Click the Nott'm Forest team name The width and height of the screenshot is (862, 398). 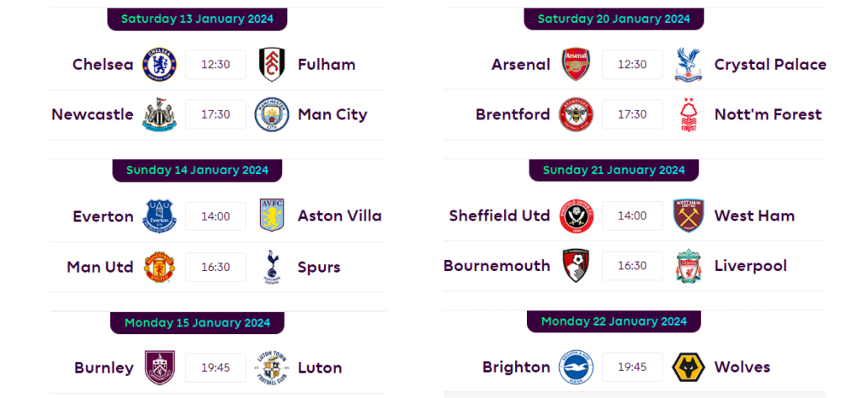[768, 114]
